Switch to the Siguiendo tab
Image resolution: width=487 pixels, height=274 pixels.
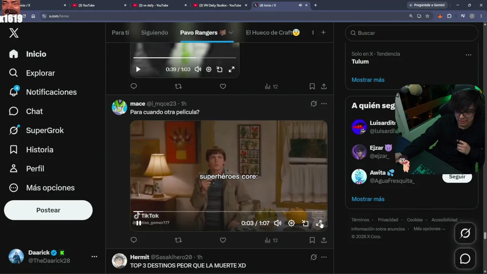click(154, 33)
